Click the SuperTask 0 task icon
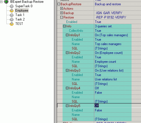This screenshot has height=123, width=141. click(12, 6)
